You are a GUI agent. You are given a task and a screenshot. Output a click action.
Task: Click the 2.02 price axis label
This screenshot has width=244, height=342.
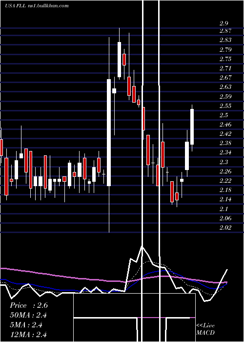(x=225, y=228)
